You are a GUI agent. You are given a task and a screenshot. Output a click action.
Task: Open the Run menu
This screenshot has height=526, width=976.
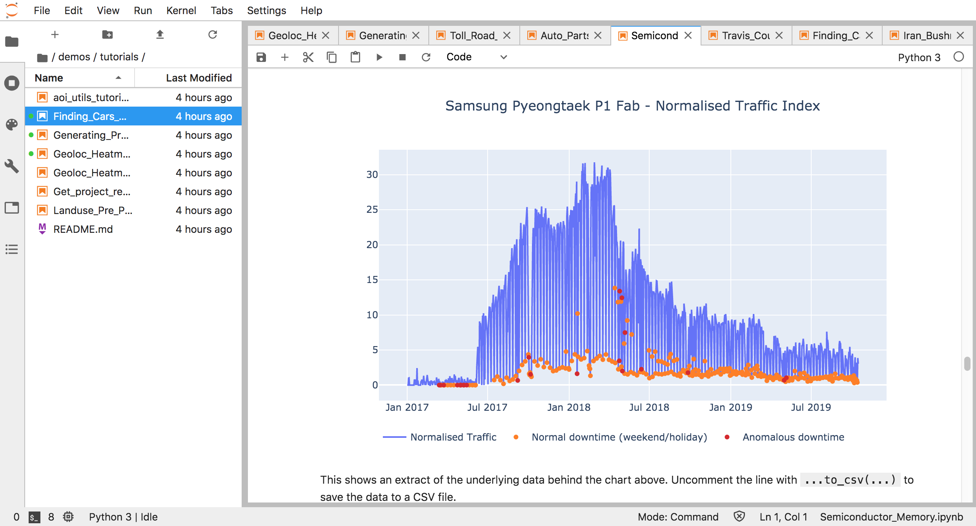(x=142, y=10)
